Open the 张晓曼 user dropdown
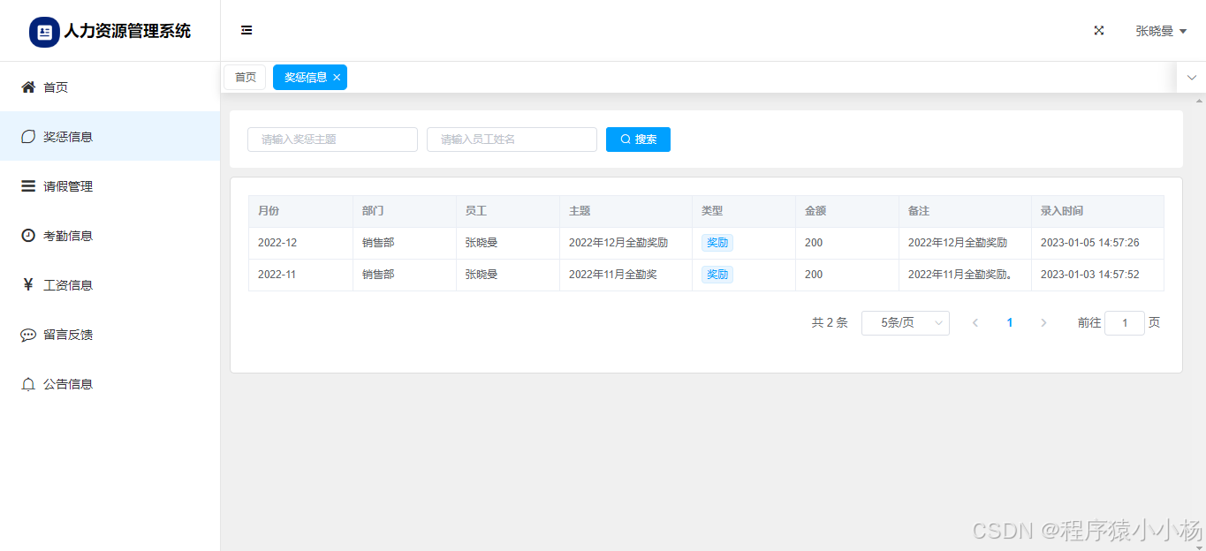1206x551 pixels. pyautogui.click(x=1161, y=31)
